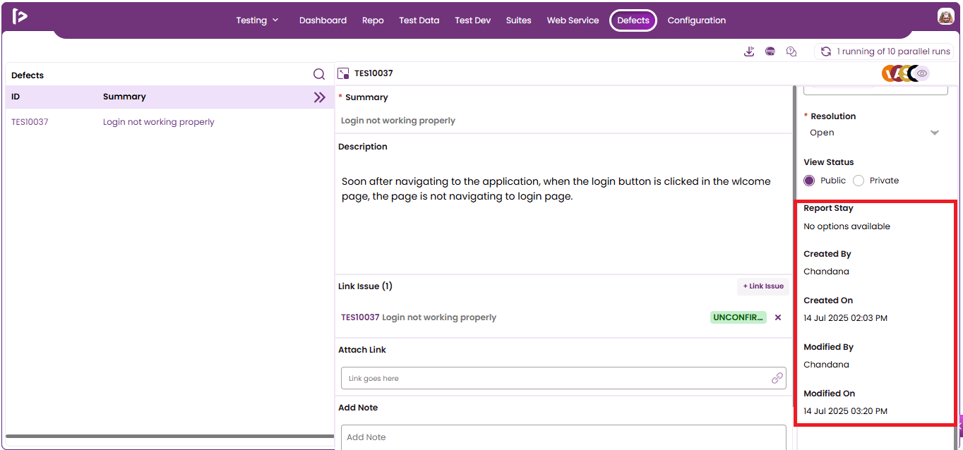
Task: Click the Add Note text box
Action: tap(563, 437)
